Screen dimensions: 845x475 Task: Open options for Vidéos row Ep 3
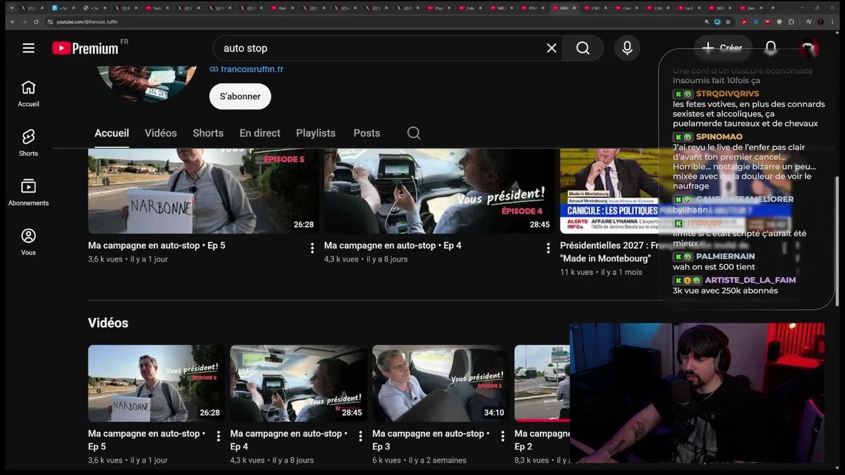[x=502, y=436]
